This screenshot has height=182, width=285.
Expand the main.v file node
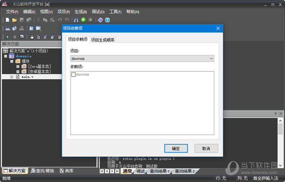[x=11, y=77]
